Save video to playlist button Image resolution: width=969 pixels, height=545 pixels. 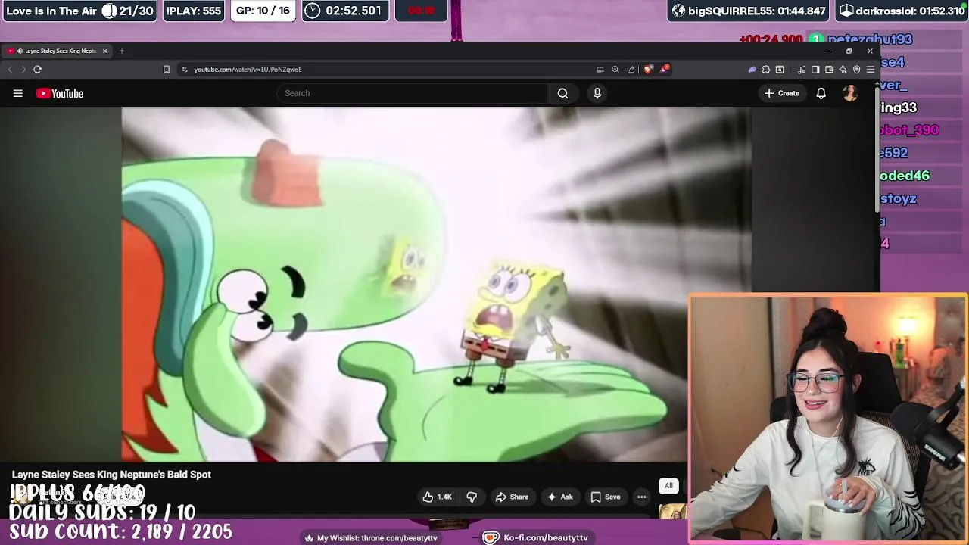tap(606, 497)
